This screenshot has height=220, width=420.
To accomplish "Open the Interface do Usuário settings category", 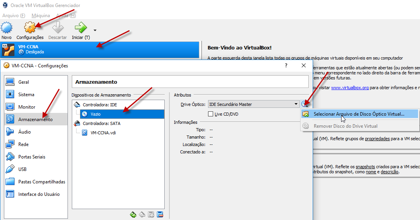I will 36,194.
